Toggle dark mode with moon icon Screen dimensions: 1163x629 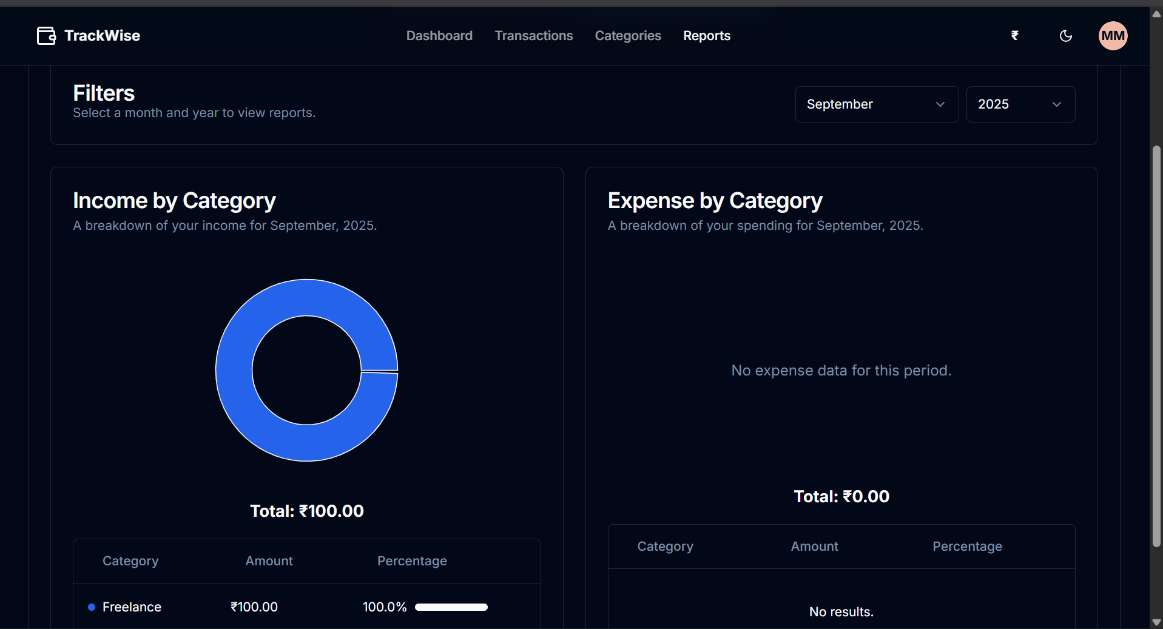click(x=1065, y=36)
